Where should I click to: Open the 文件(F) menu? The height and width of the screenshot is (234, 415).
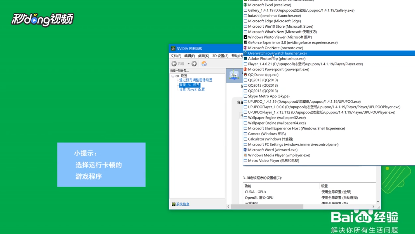click(176, 56)
